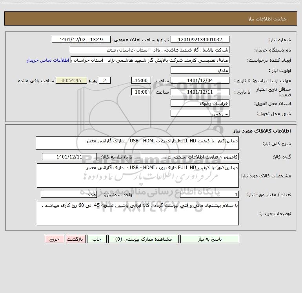Click the استان محل تحویل field
302x293 pixels.
pyautogui.click(x=200, y=103)
